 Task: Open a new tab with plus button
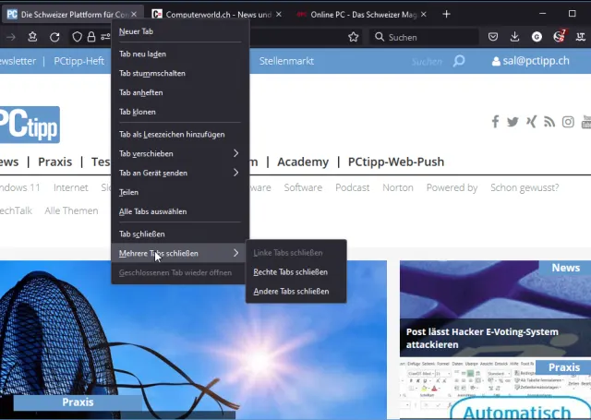click(446, 15)
